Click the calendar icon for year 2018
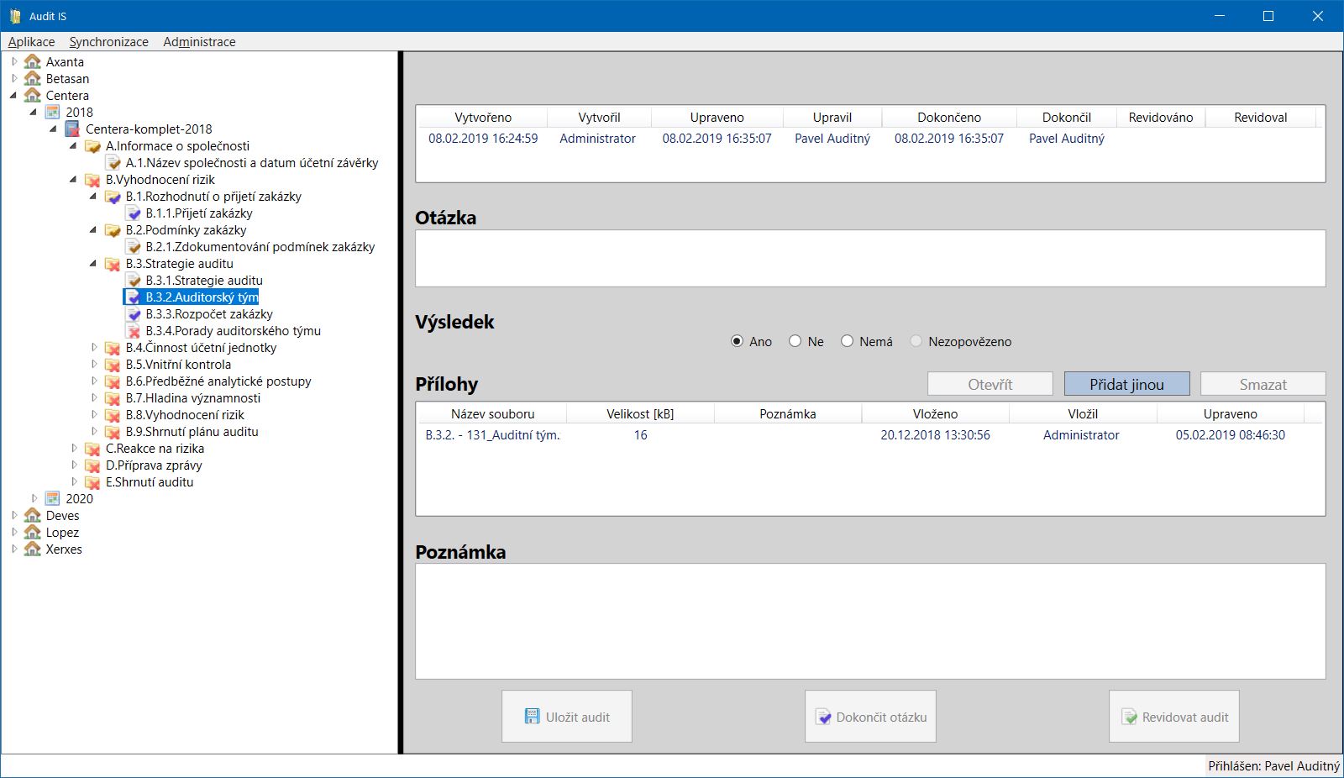 (x=53, y=112)
